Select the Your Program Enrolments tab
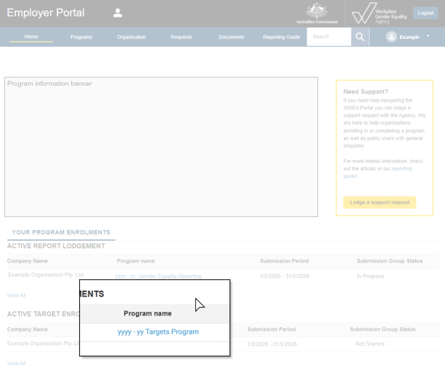445x368 pixels. [61, 233]
